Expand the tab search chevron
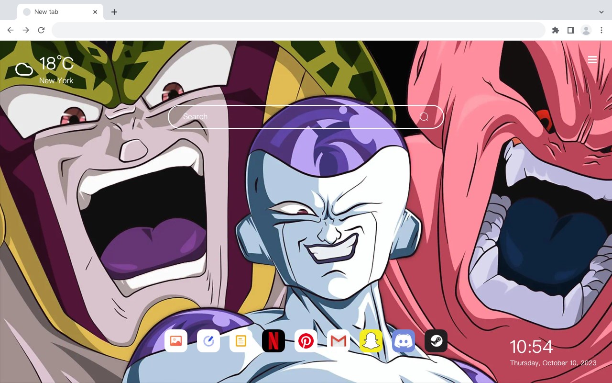The image size is (612, 383). [x=601, y=12]
